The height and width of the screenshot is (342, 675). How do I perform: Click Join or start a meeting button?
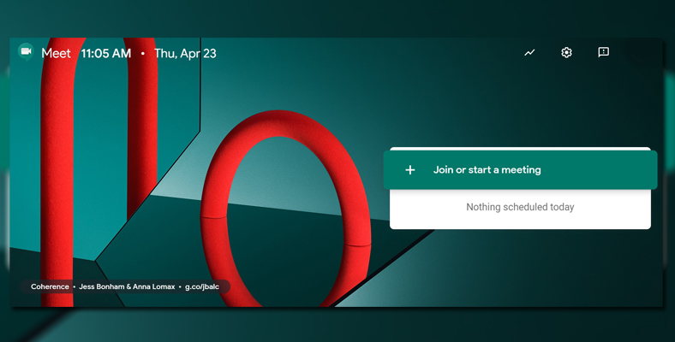[521, 170]
